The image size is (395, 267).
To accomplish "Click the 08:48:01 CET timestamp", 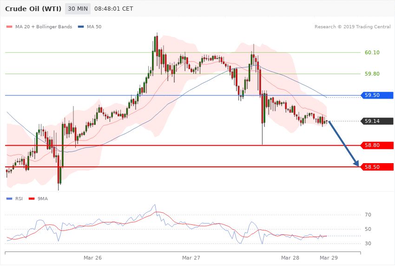I will [x=113, y=9].
